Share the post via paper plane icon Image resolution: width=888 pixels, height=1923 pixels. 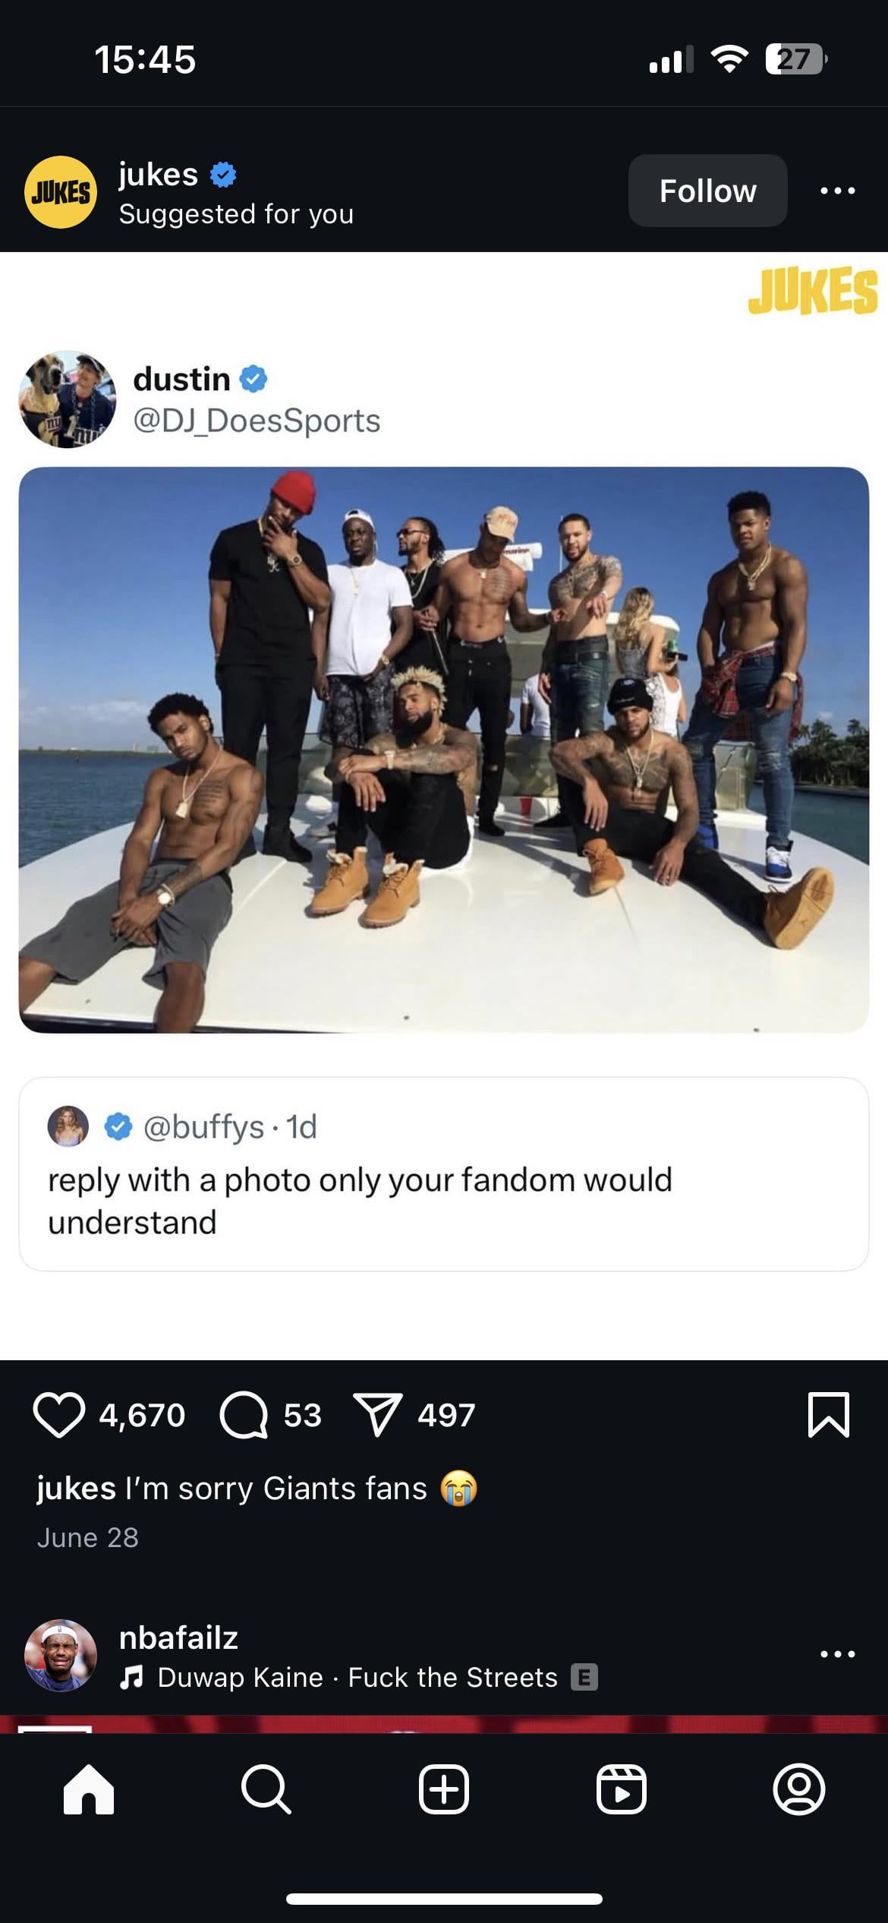point(377,1415)
